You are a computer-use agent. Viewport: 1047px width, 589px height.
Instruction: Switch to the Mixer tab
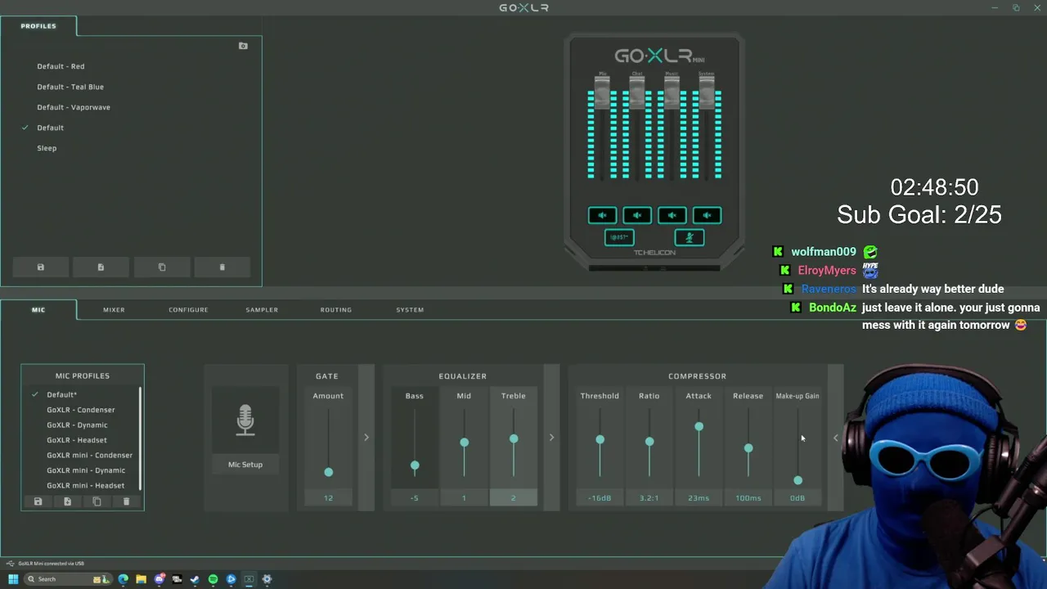[x=114, y=310]
